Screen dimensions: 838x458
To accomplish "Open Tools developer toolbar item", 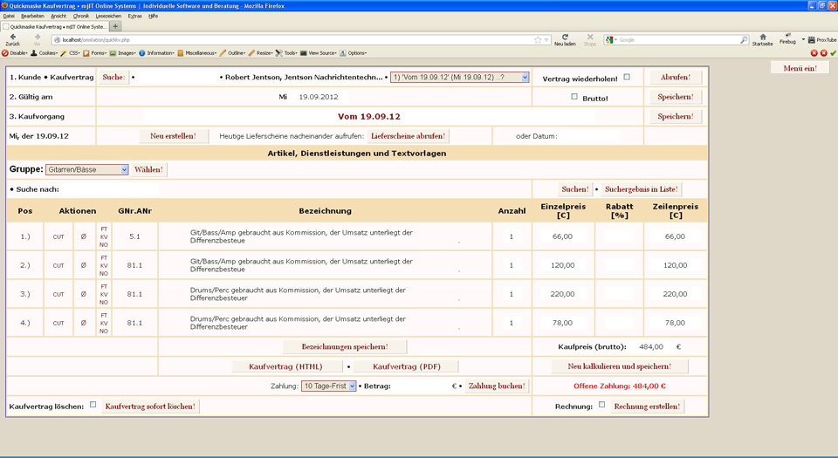I will [x=286, y=53].
